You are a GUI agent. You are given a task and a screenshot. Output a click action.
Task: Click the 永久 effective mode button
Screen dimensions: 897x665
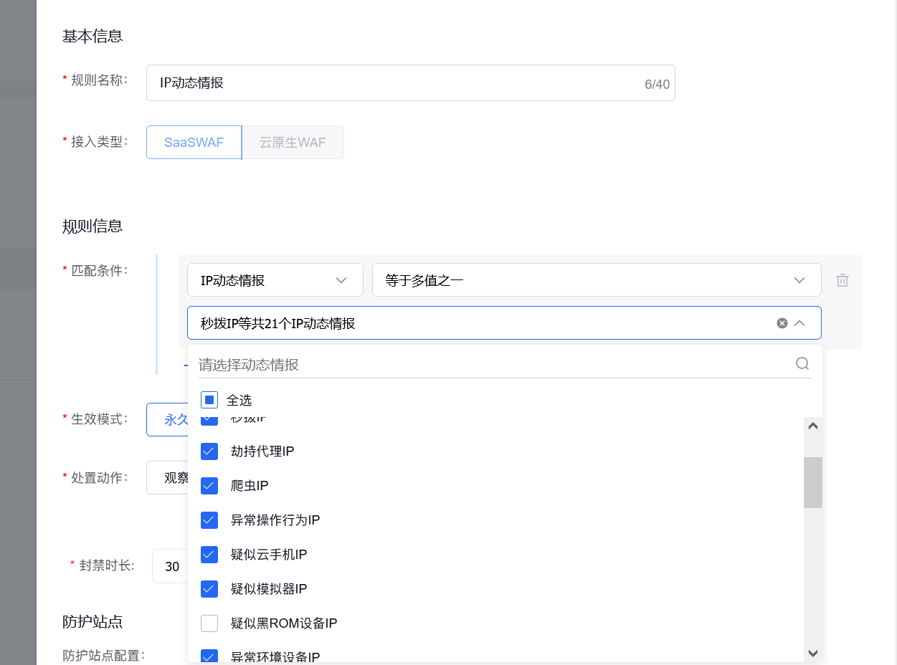(x=174, y=419)
